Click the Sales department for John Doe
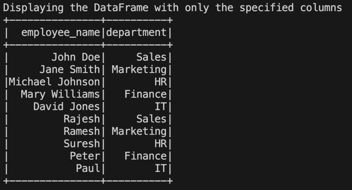The width and height of the screenshot is (352, 190). pos(151,57)
